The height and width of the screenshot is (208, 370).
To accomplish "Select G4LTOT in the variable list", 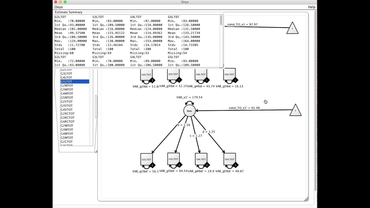I will tap(75, 77).
